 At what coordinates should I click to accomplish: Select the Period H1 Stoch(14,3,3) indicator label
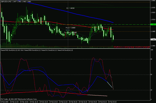[x=49, y=50]
